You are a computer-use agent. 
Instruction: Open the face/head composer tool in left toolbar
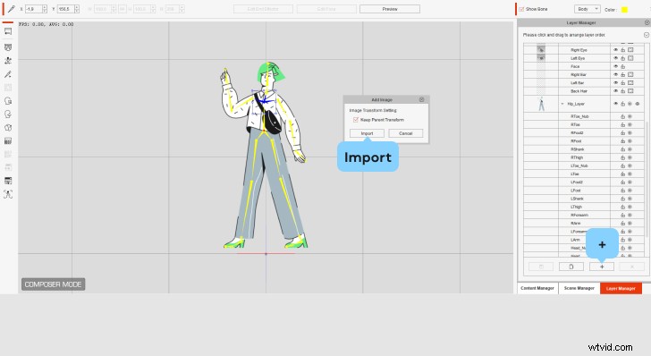(8, 47)
